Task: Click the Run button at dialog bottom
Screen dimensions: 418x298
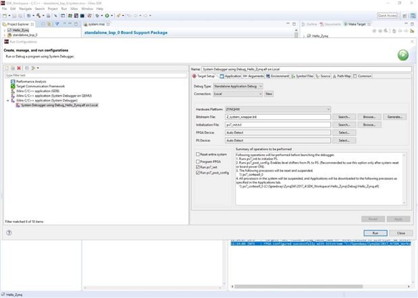Action: tap(375, 232)
